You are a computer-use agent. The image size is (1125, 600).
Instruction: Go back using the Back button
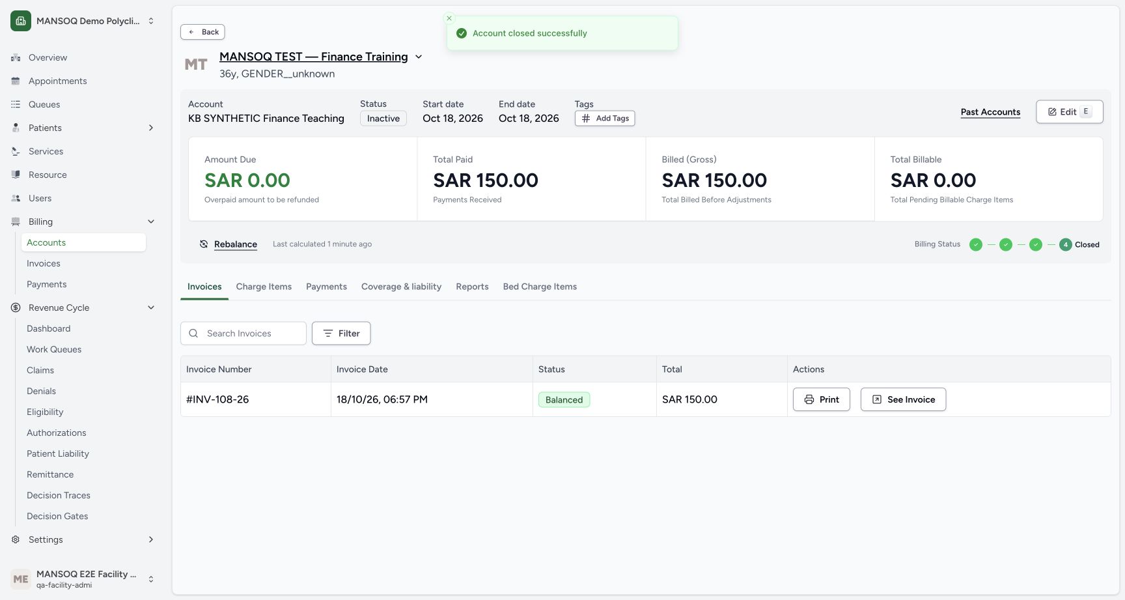202,32
